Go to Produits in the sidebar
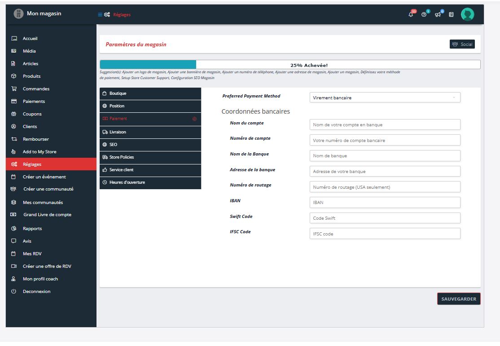Image resolution: width=500 pixels, height=346 pixels. [x=31, y=76]
